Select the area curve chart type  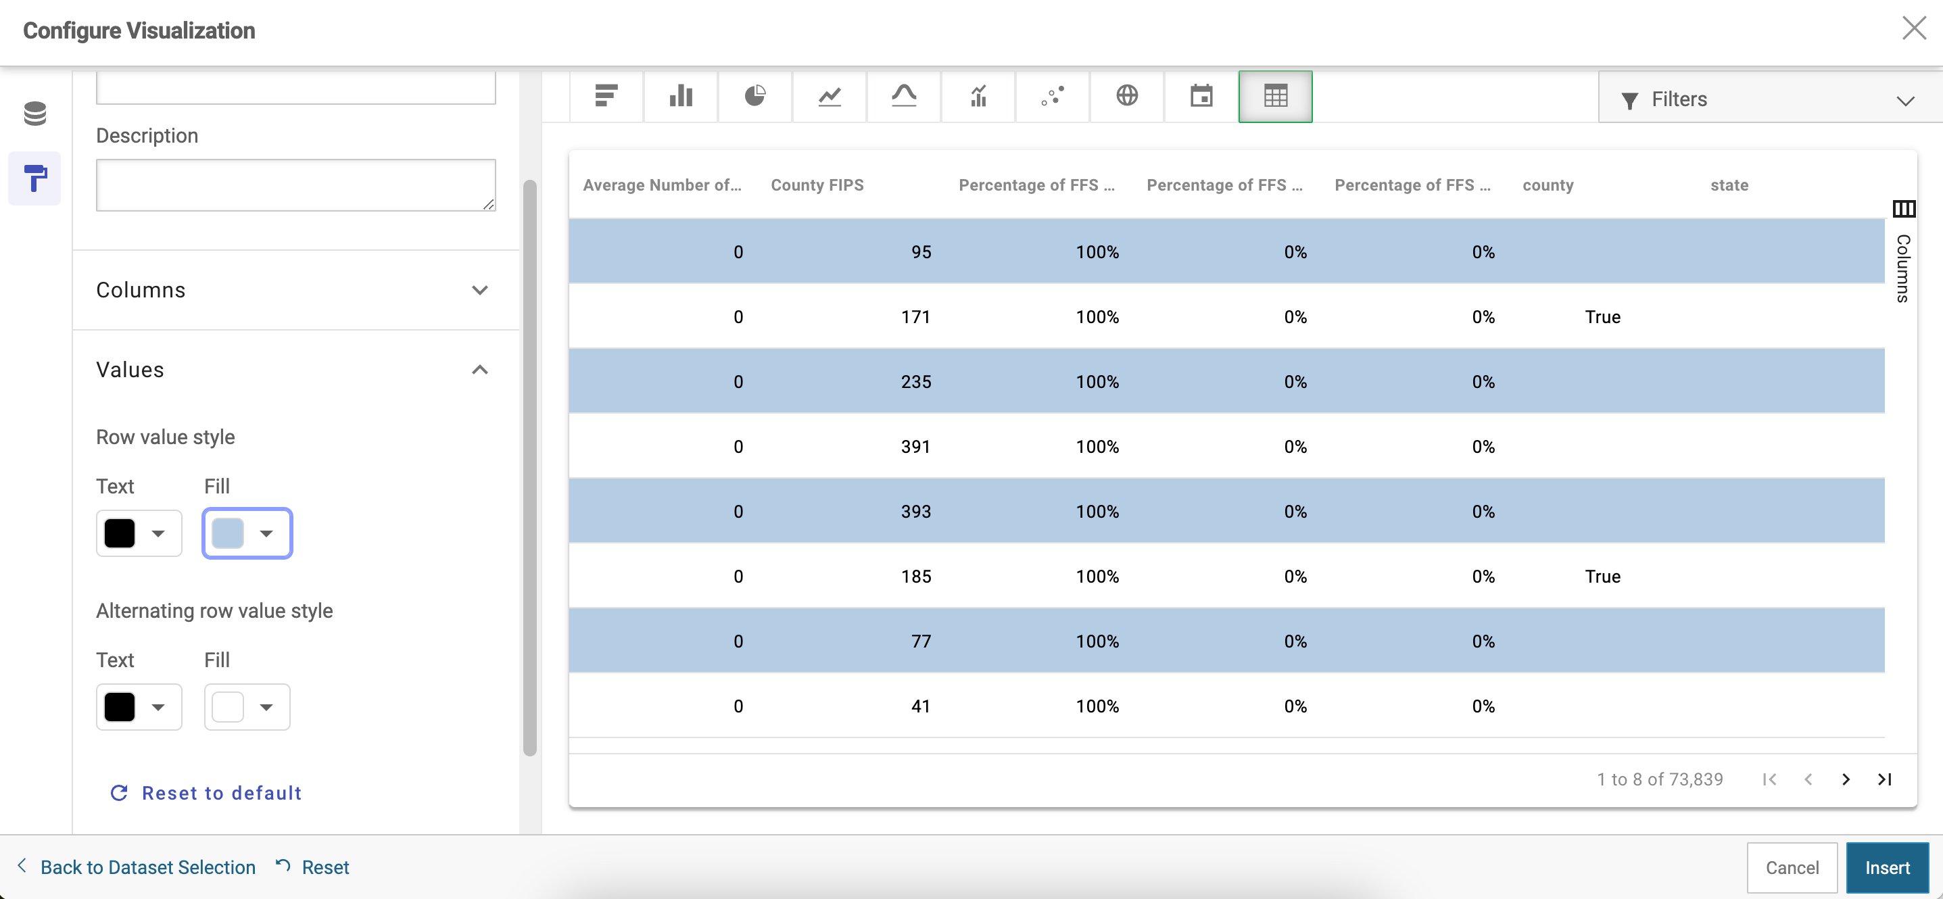[904, 96]
